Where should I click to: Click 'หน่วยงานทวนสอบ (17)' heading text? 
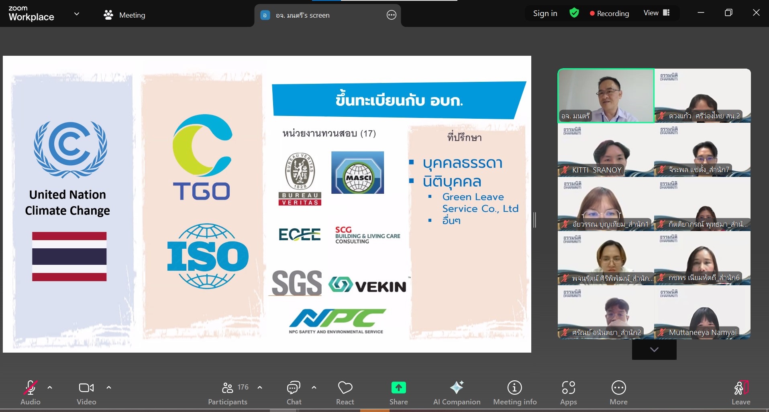click(x=329, y=134)
